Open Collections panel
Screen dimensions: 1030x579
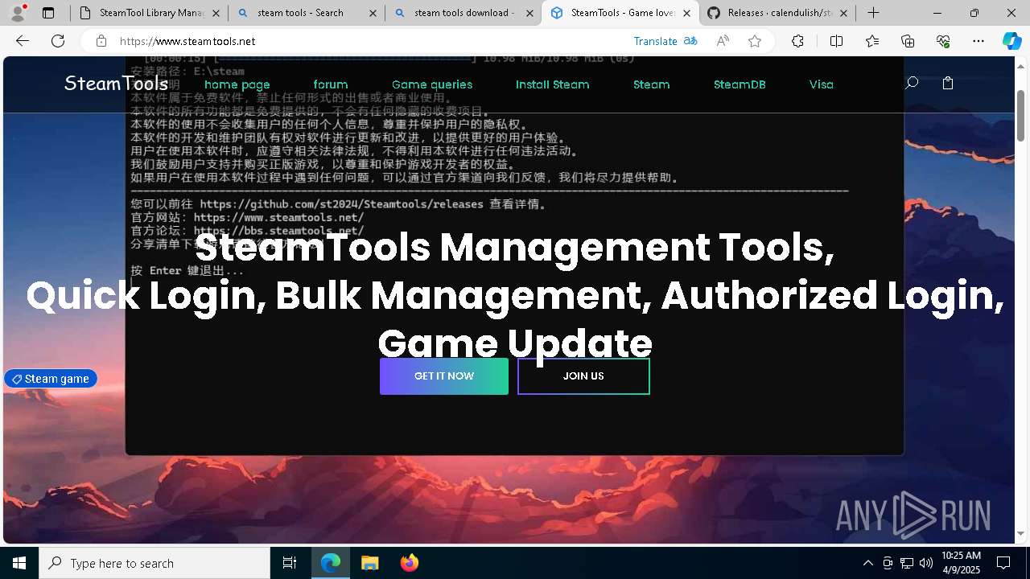point(908,41)
